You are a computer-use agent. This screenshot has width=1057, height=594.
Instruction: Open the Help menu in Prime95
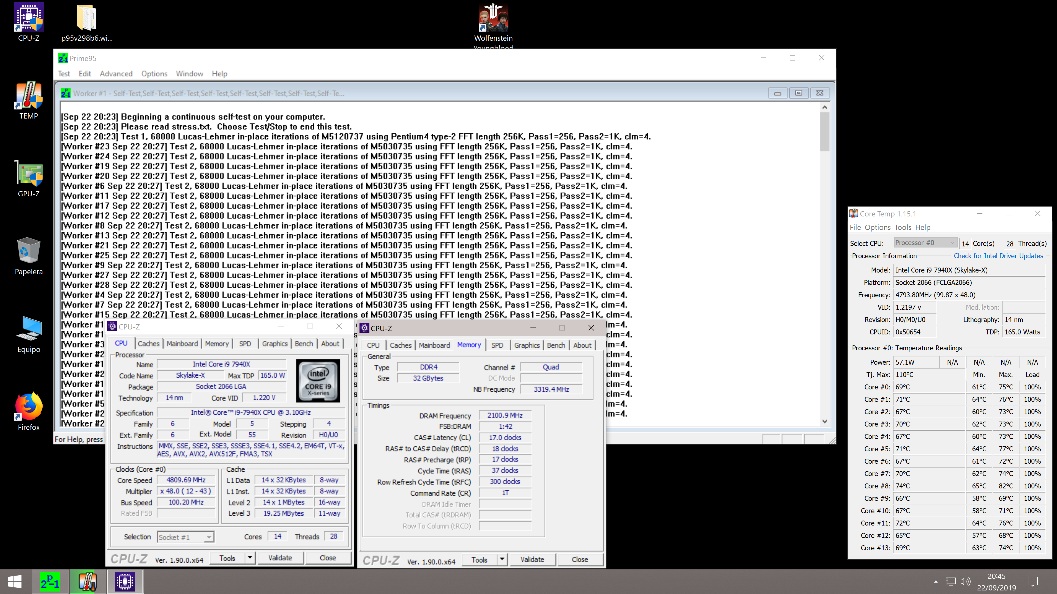point(220,74)
